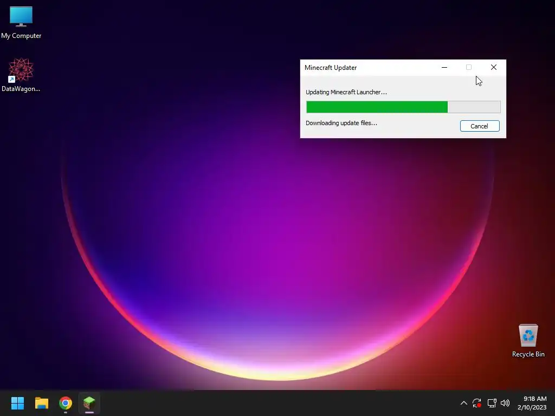Click the 'Updating Minecraft Launcher...' label
555x416 pixels.
pos(346,92)
